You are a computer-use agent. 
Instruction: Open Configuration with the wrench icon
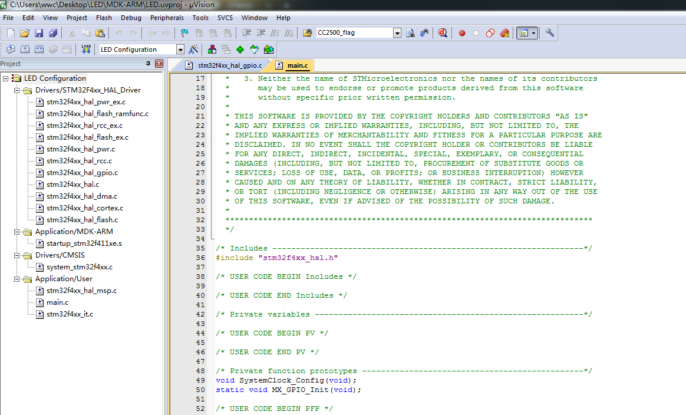(x=550, y=33)
